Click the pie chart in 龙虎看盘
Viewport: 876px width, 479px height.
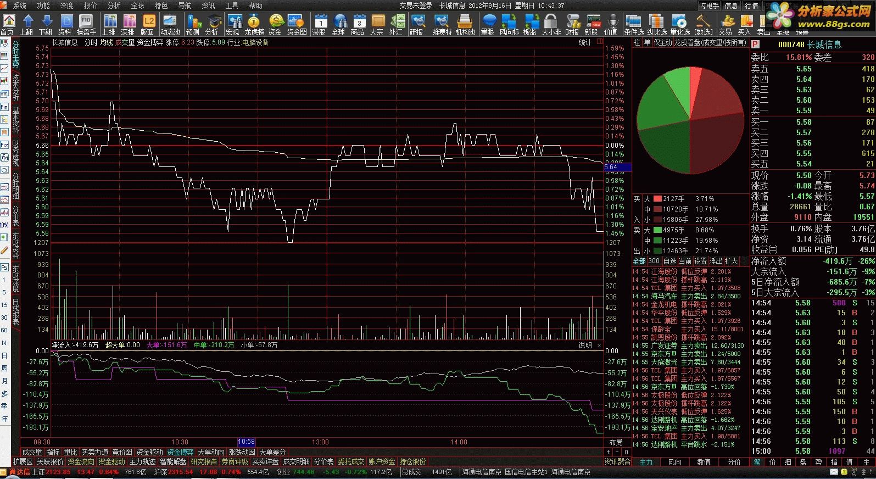click(x=689, y=120)
